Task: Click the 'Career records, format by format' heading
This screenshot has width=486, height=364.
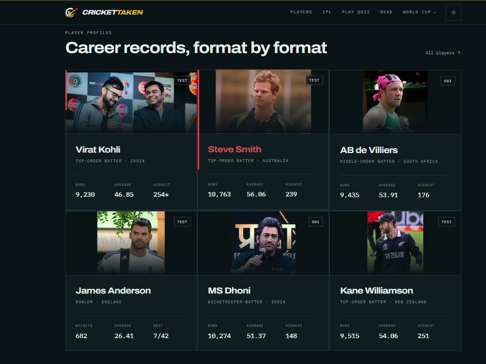Action: pos(196,48)
